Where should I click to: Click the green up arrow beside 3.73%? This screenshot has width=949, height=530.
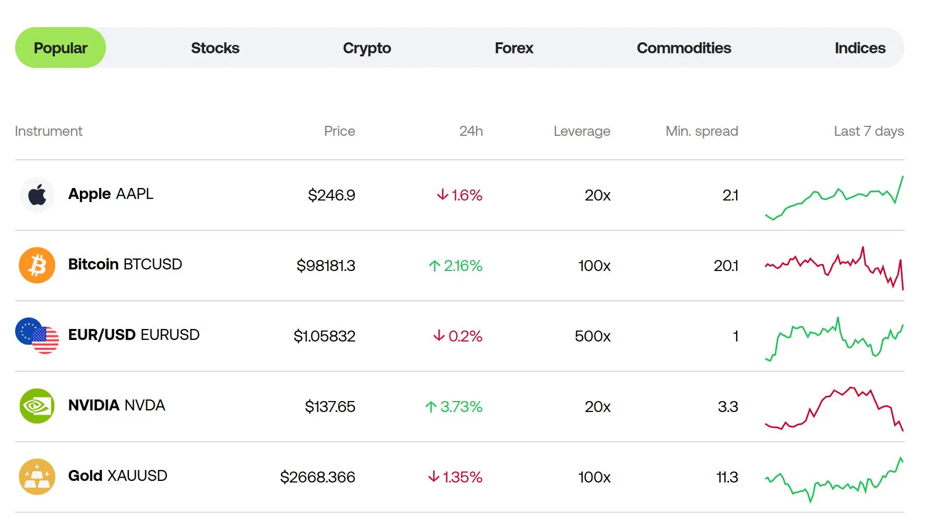tap(431, 407)
